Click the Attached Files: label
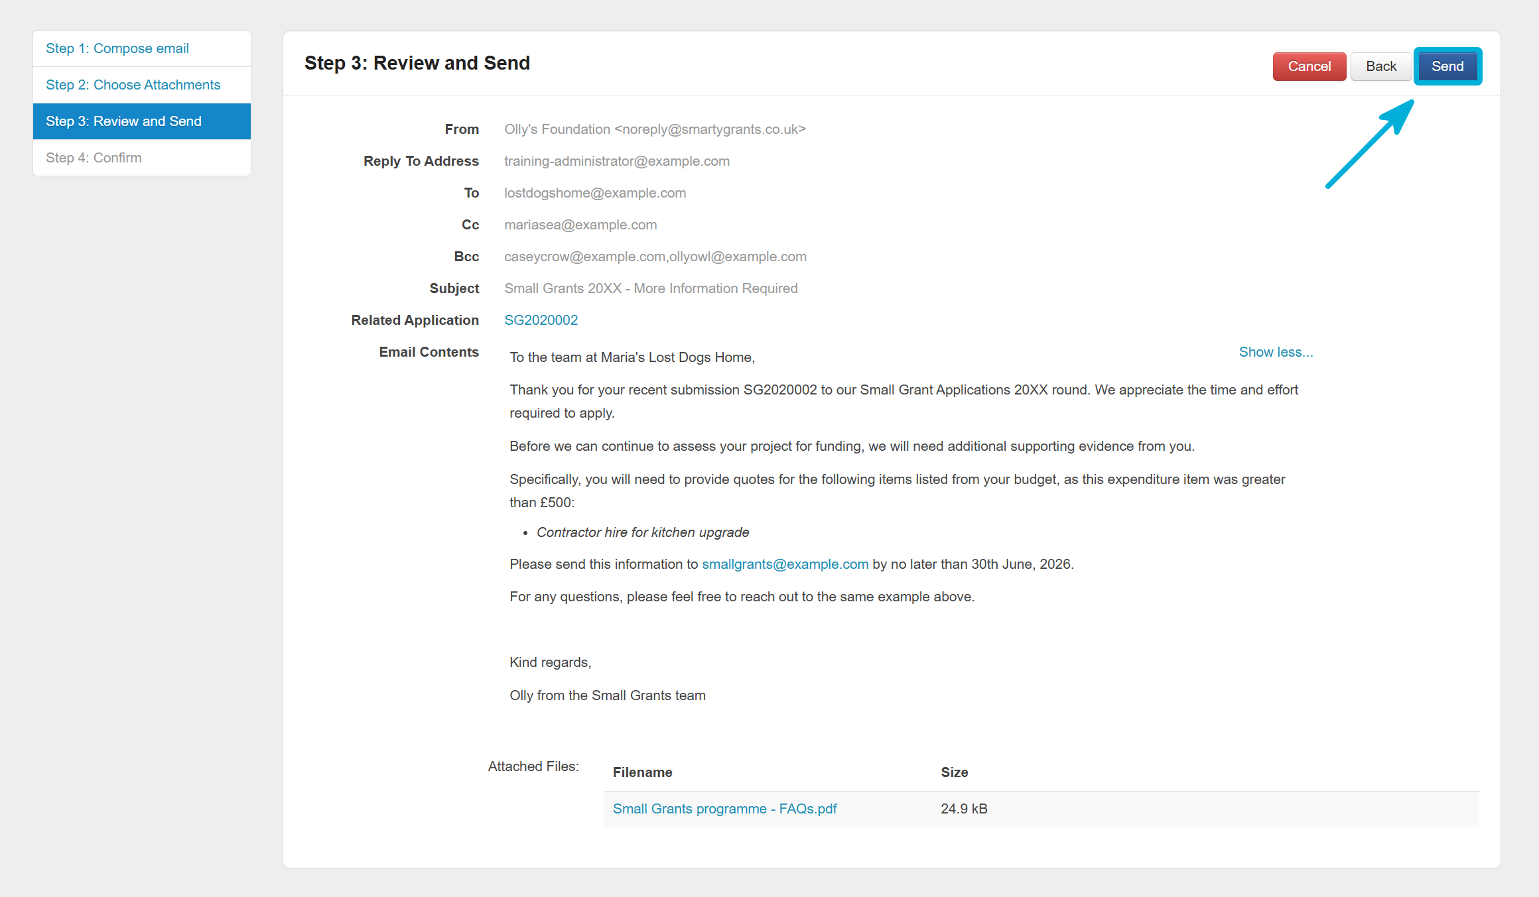Image resolution: width=1539 pixels, height=897 pixels. click(x=533, y=766)
